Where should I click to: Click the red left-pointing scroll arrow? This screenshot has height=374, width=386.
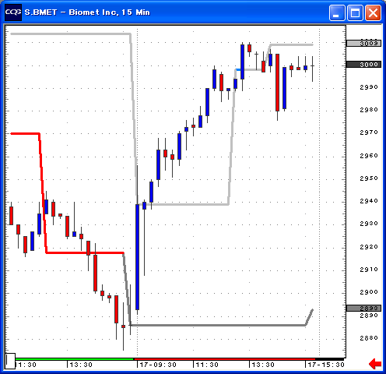pyautogui.click(x=375, y=364)
